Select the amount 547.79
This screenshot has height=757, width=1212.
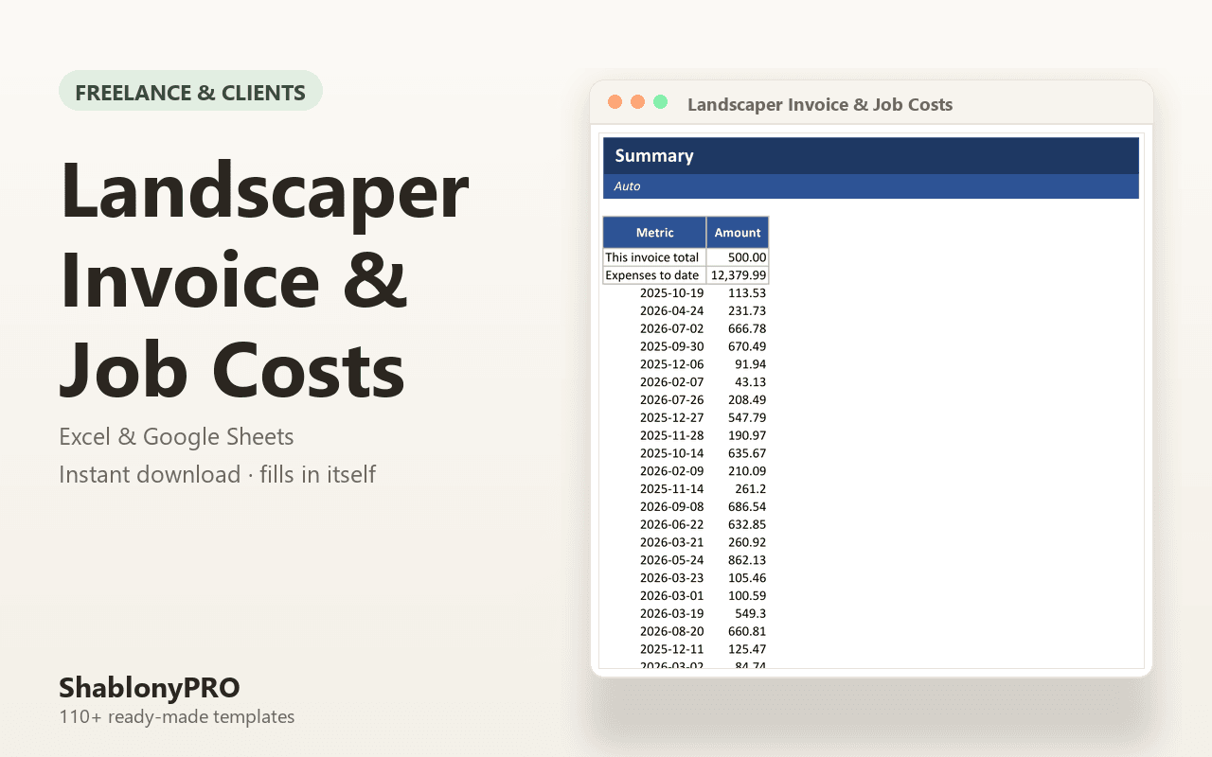746,418
